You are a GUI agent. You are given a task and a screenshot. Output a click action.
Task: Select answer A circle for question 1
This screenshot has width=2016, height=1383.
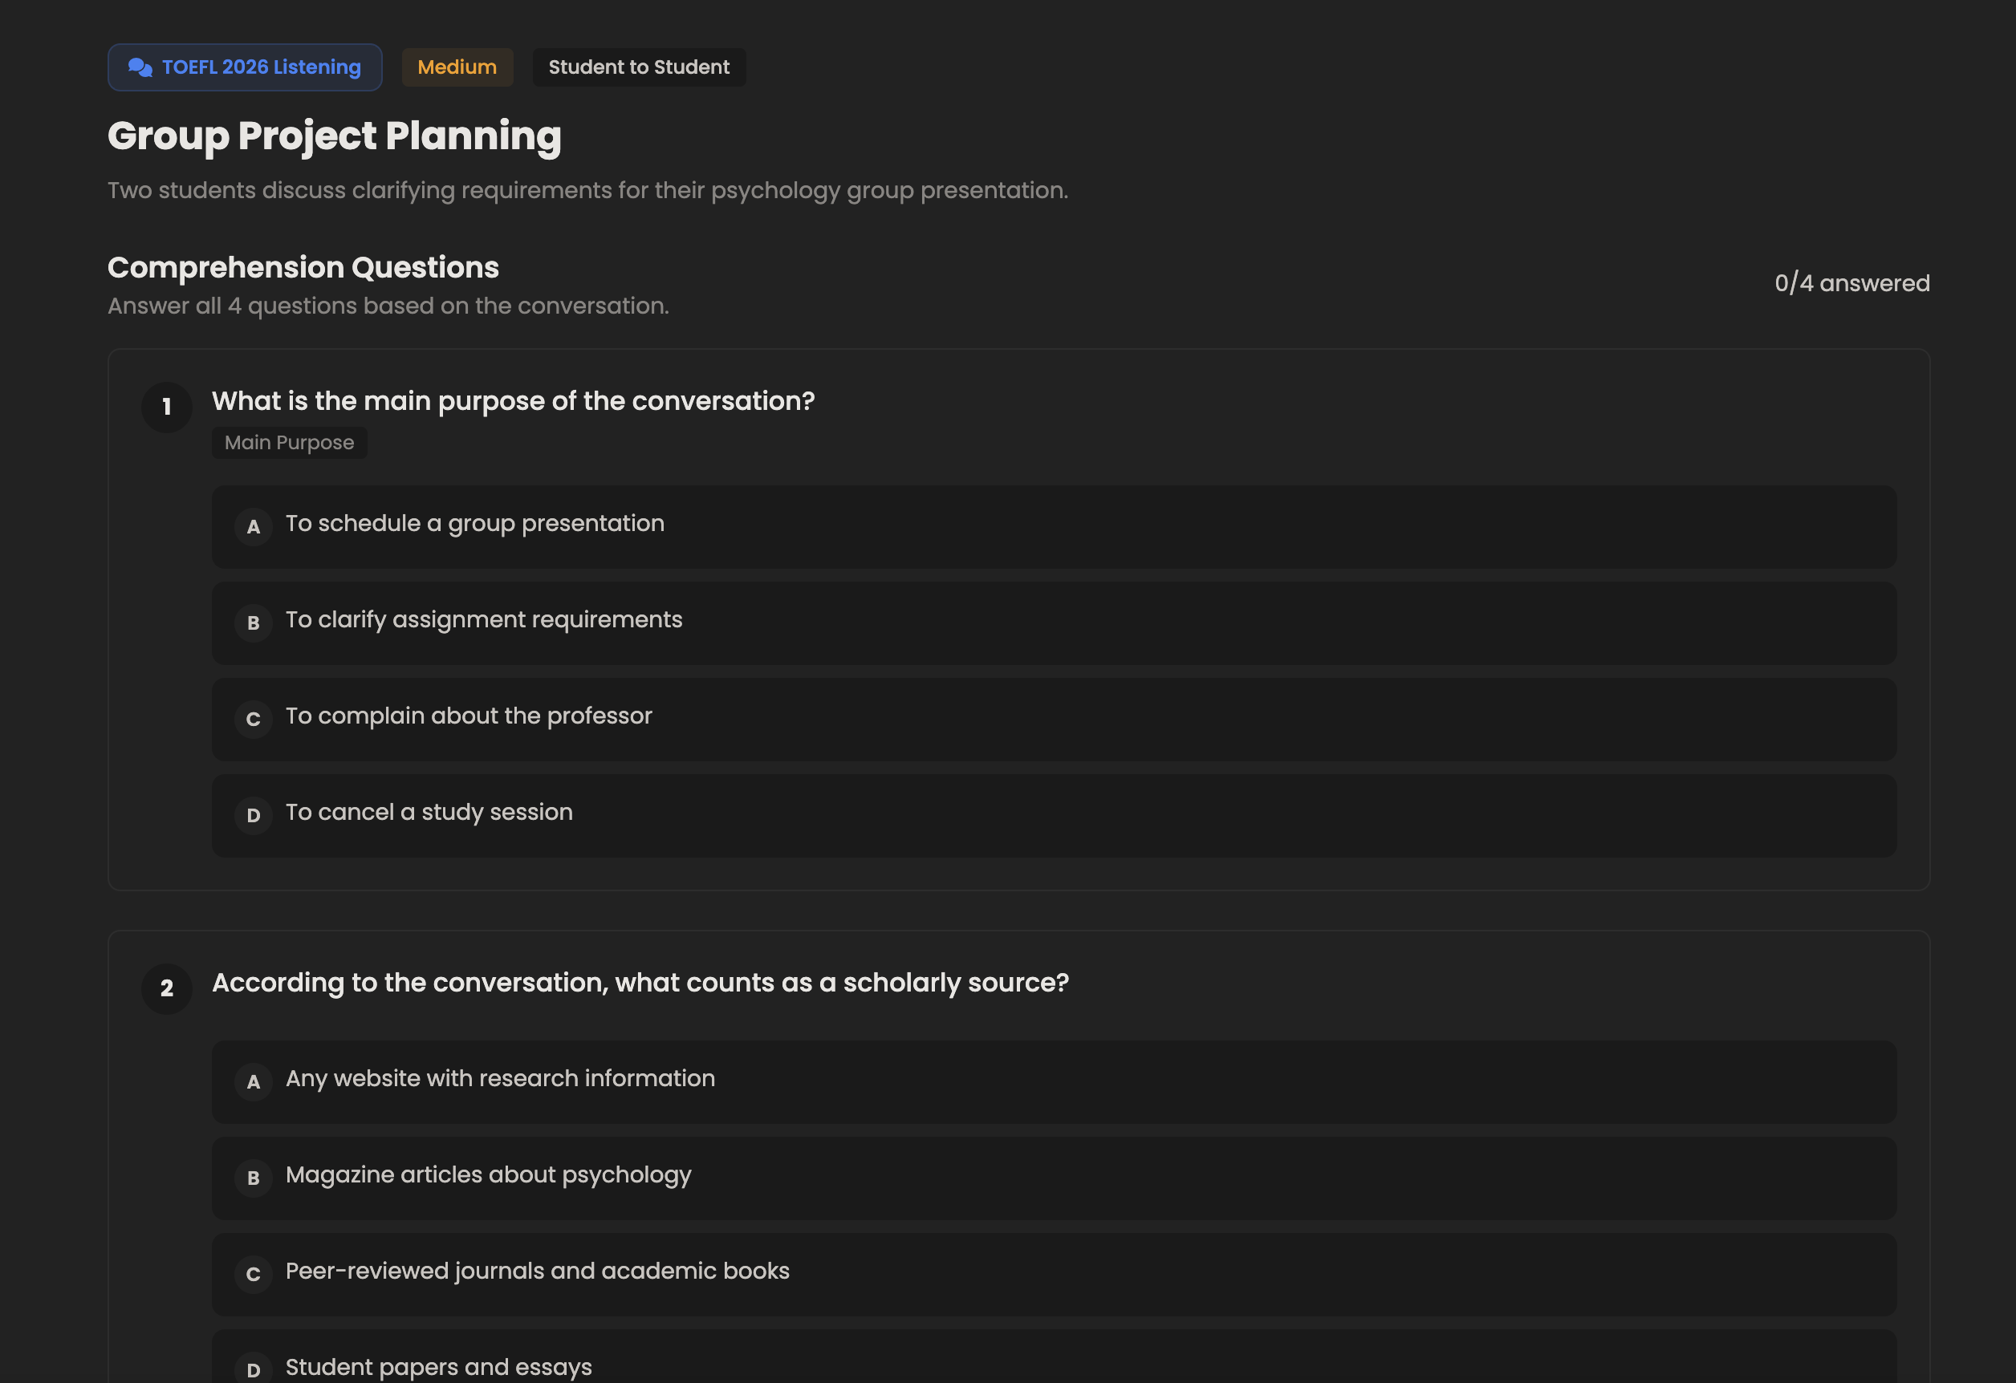point(254,527)
